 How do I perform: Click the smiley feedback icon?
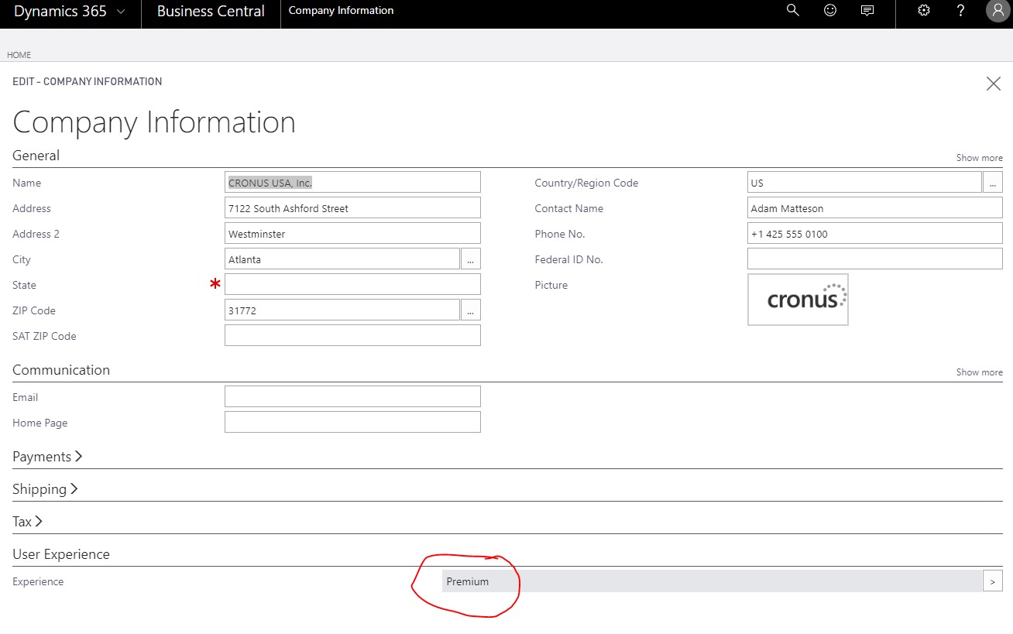[830, 10]
